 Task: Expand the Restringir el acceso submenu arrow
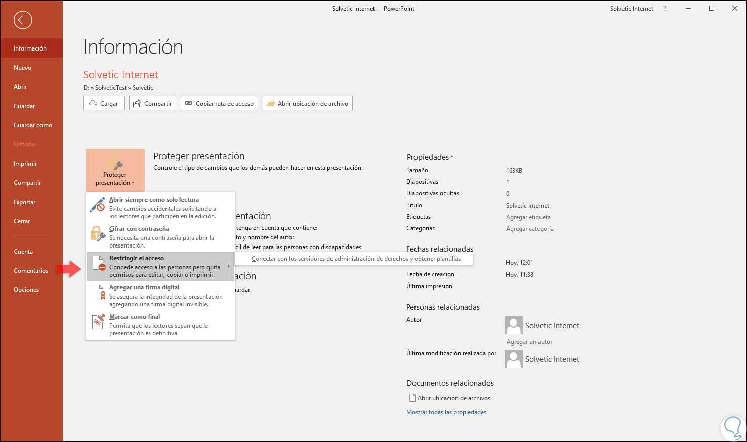(229, 266)
